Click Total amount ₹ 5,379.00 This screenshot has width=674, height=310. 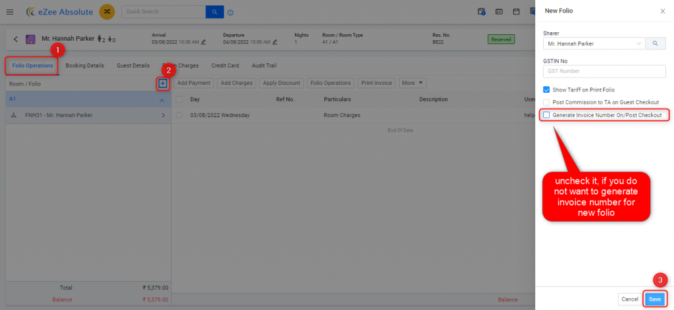coord(155,288)
